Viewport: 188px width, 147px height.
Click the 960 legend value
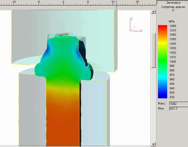172,80
